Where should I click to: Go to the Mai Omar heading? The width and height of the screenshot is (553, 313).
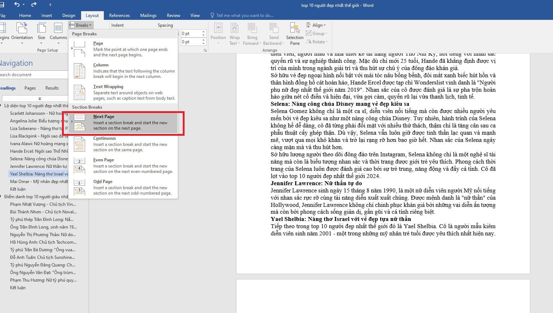tap(39, 182)
